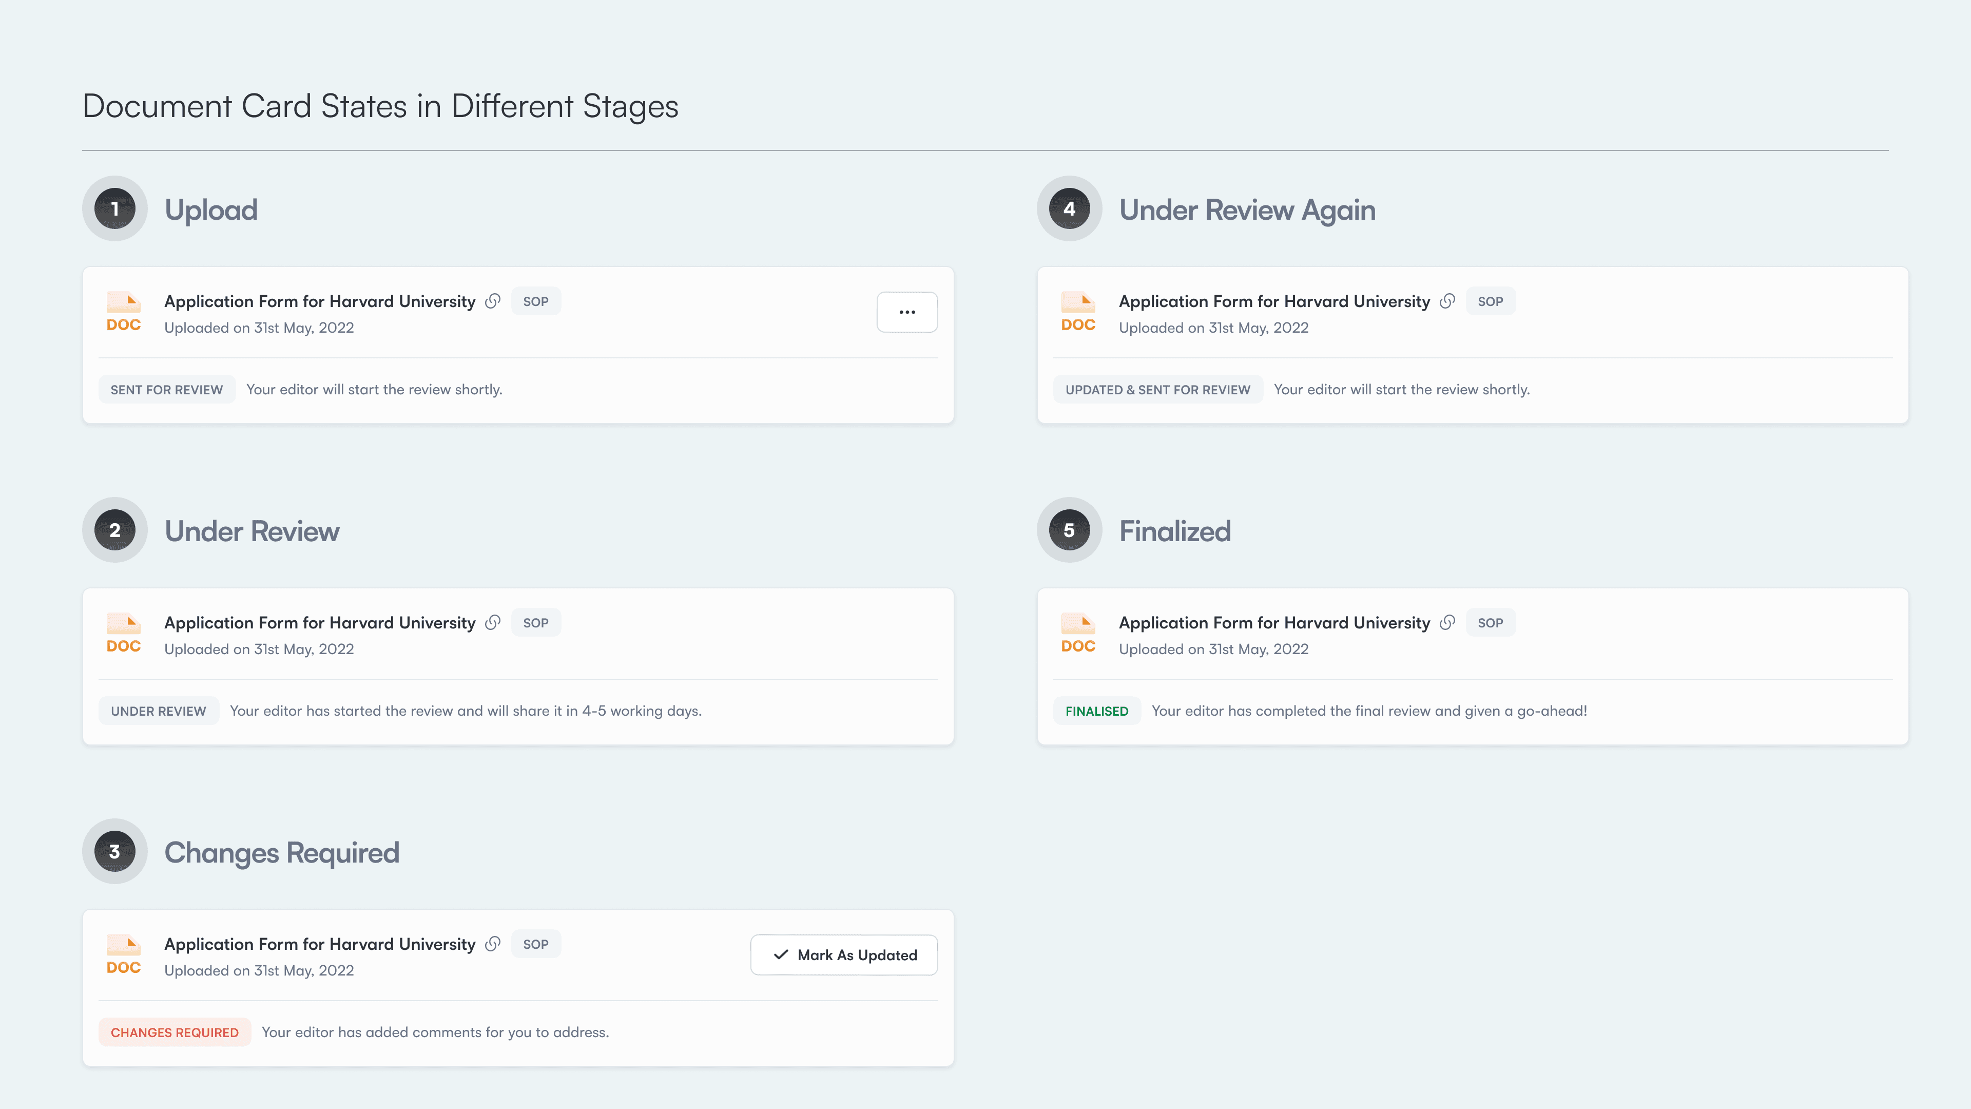Open three-dot more options menu

(906, 312)
